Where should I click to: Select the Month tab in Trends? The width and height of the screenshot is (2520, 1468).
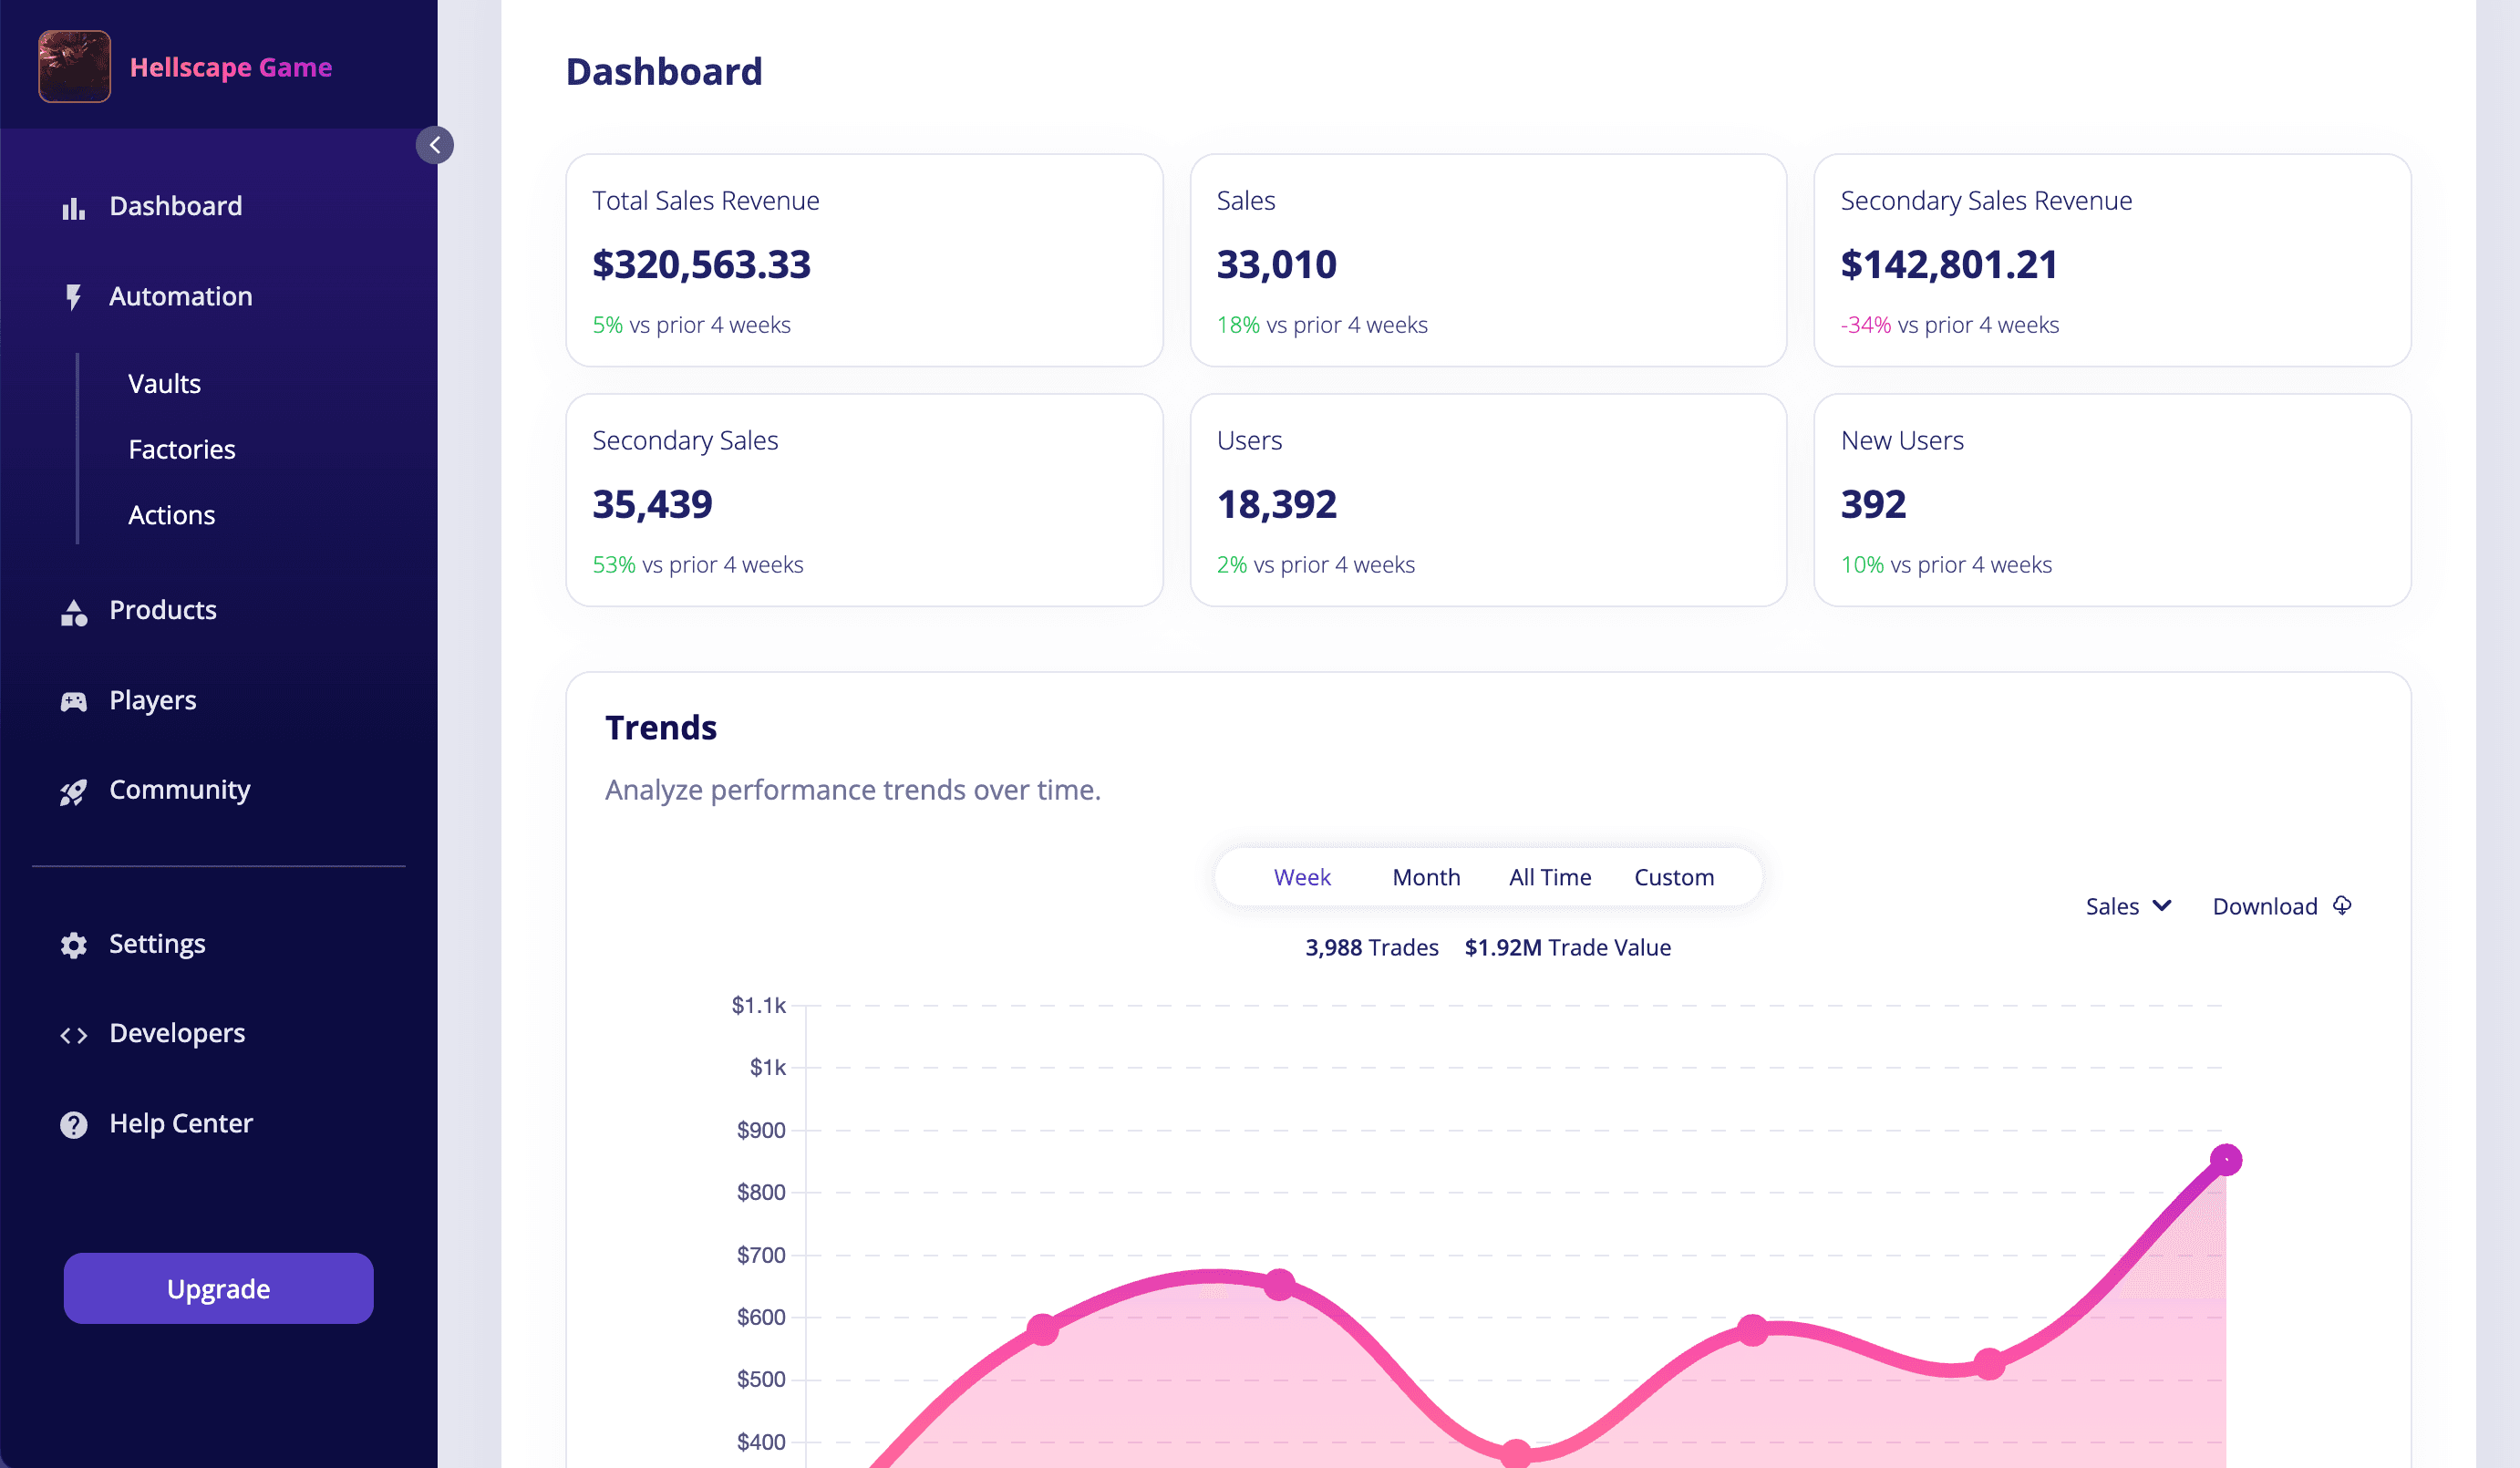[x=1426, y=875]
